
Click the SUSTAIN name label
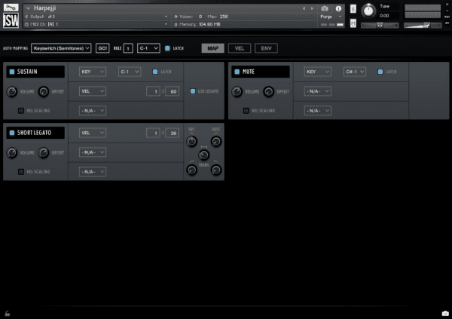click(x=27, y=72)
